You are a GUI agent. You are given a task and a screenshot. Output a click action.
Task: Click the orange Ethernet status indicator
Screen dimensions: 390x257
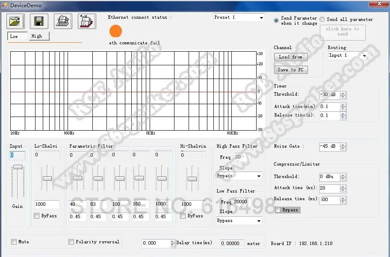(115, 31)
